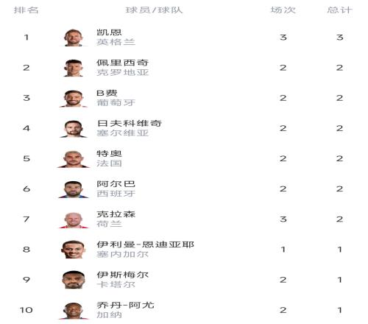This screenshot has width=368, height=324.
Task: Sort by the 总计 column header
Action: [x=339, y=10]
